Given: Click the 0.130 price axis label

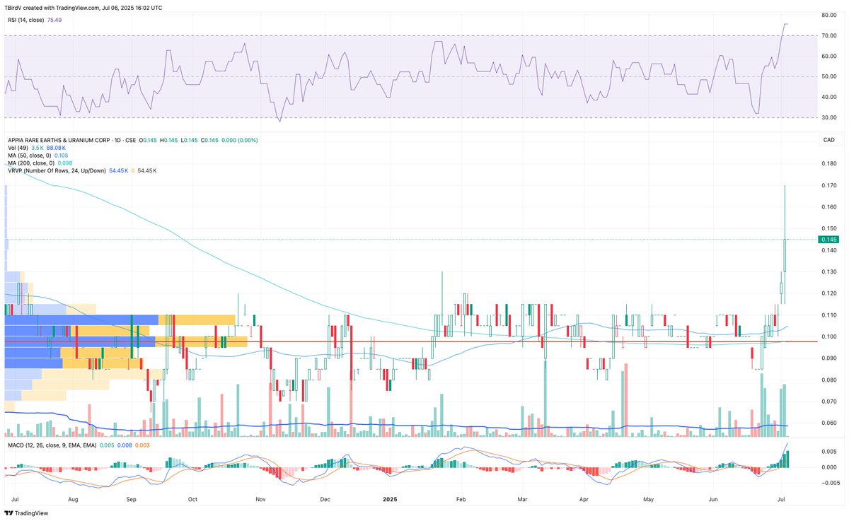Looking at the screenshot, I should (830, 272).
